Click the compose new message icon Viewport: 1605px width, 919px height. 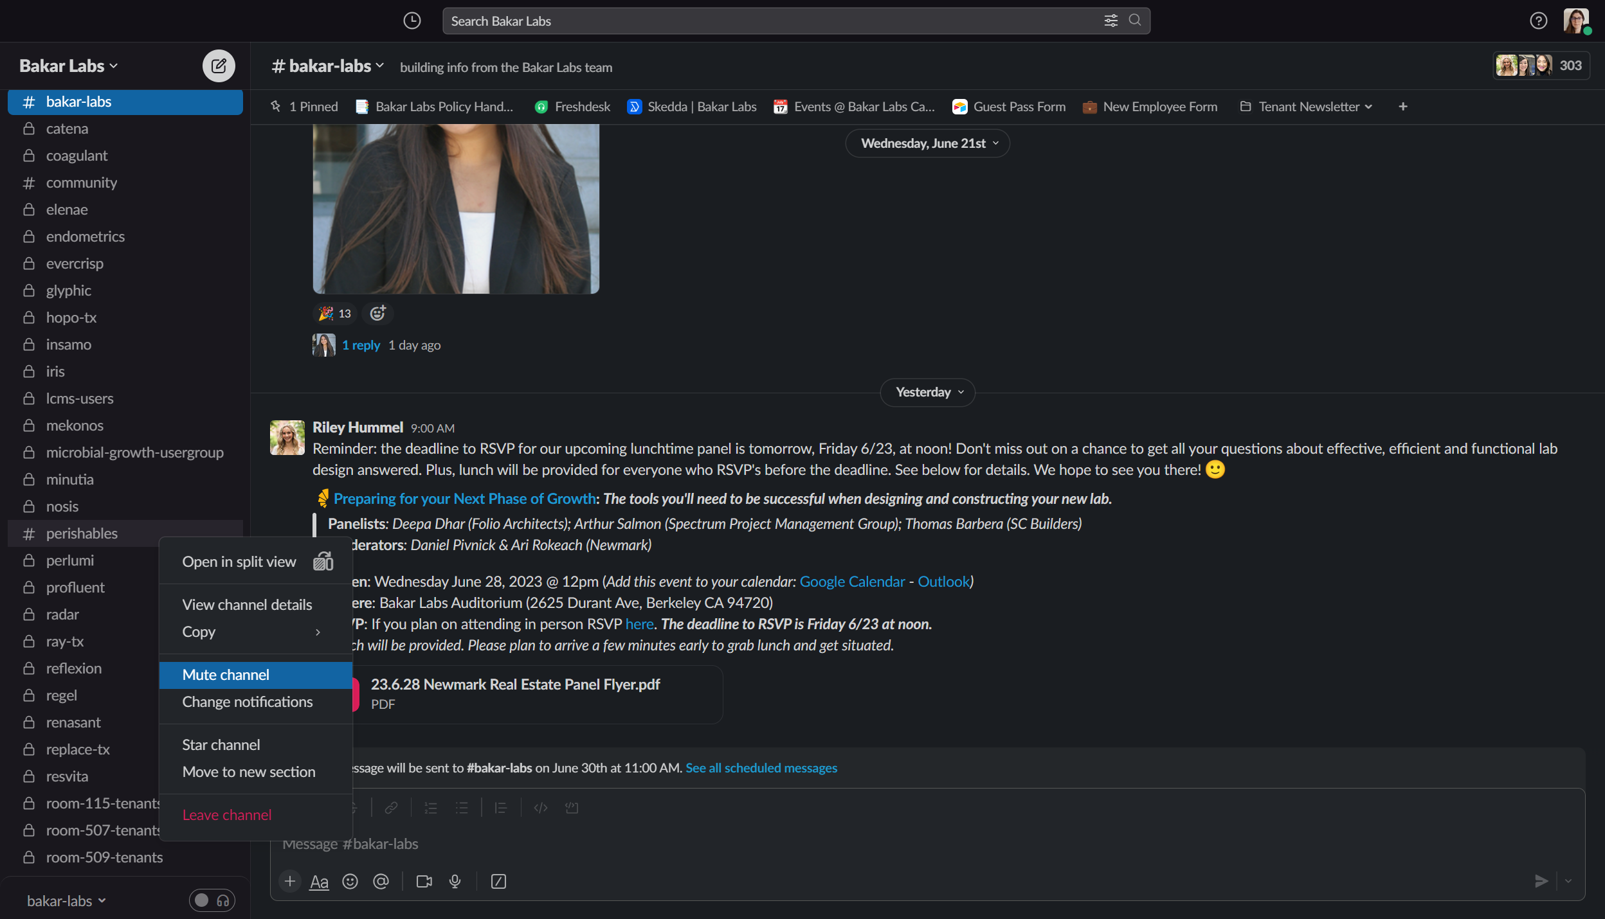[219, 66]
